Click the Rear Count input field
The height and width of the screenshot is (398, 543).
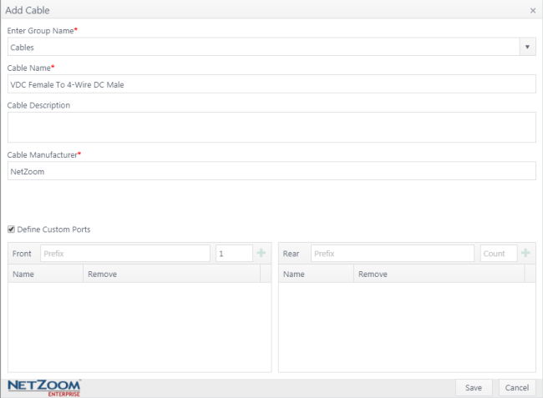click(x=499, y=254)
